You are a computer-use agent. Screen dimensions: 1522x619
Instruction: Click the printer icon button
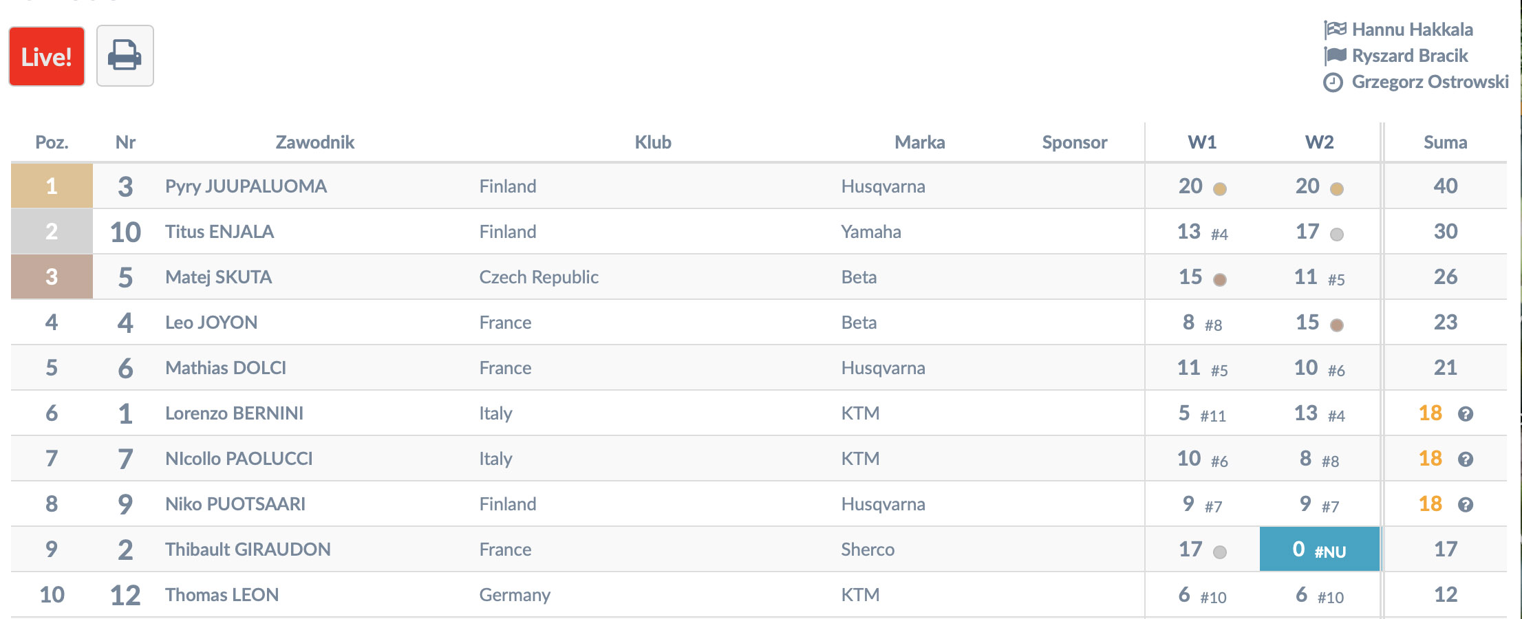point(125,56)
